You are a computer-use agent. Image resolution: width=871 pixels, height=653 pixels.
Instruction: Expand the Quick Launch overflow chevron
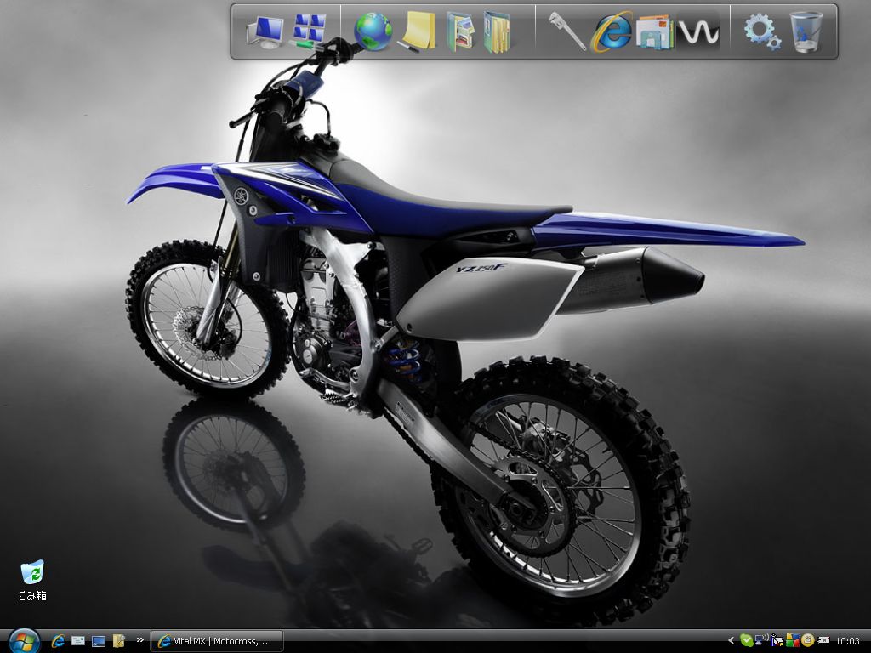pyautogui.click(x=140, y=639)
